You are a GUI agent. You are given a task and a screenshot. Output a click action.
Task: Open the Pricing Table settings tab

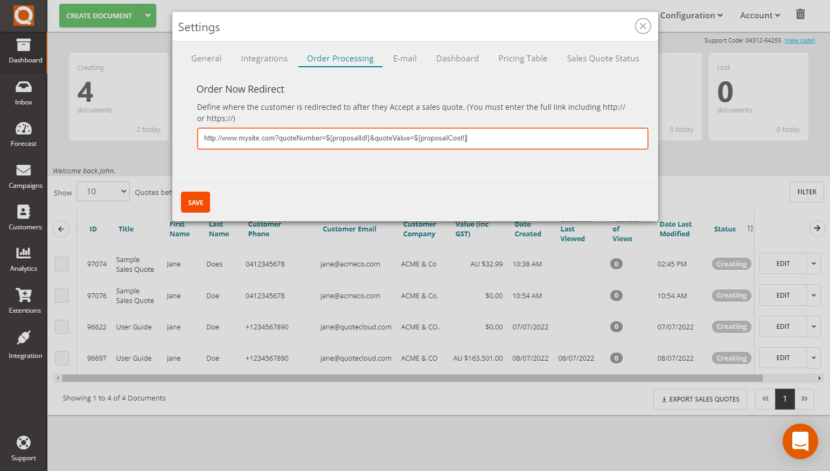(522, 58)
